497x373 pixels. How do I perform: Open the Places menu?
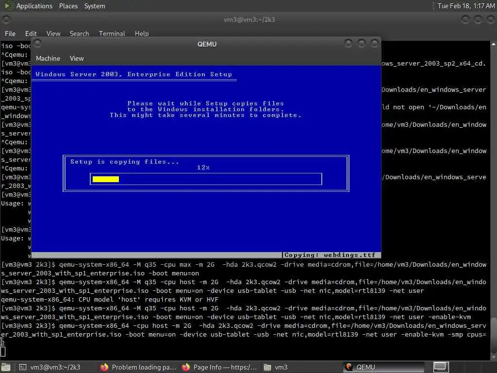pyautogui.click(x=68, y=6)
